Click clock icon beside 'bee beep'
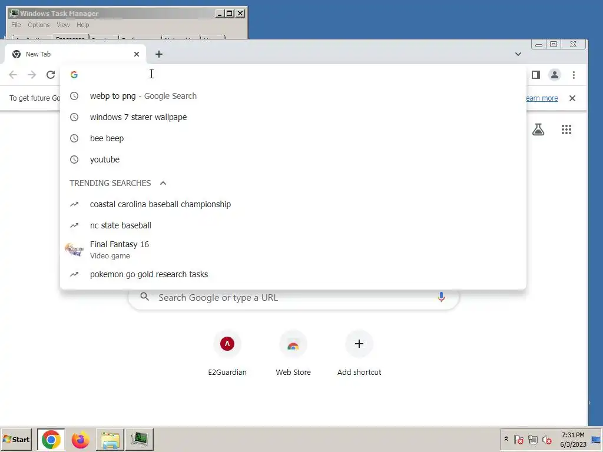The image size is (603, 452). coord(74,138)
